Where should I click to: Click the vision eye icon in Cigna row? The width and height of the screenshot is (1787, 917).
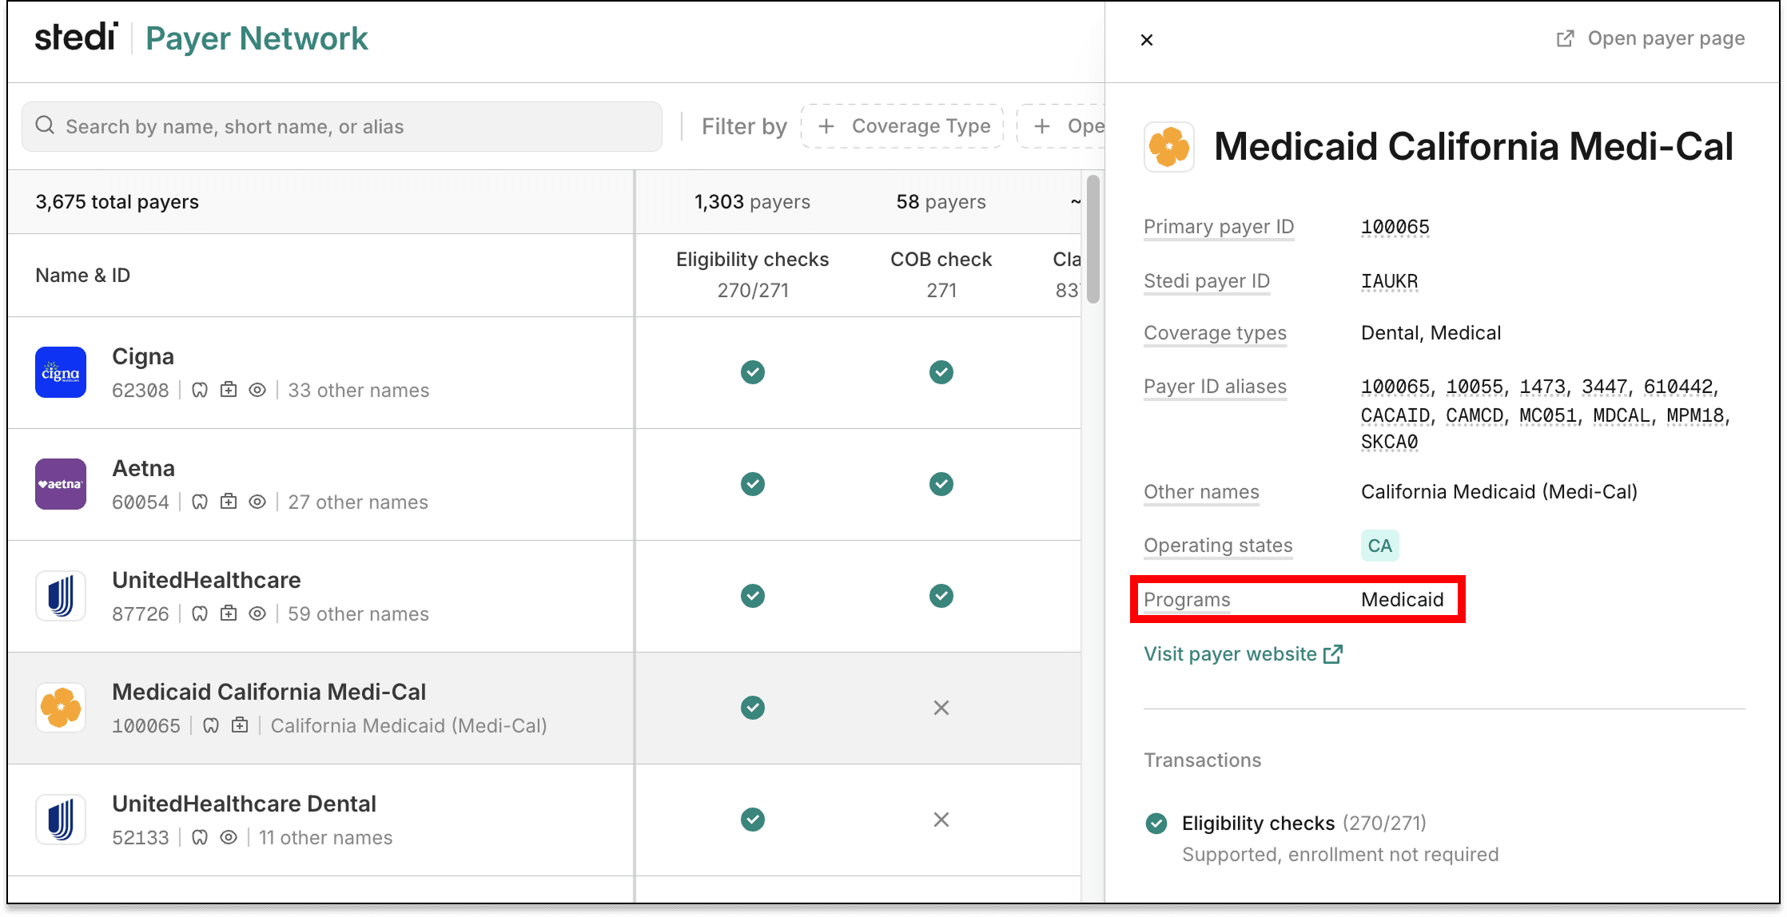point(257,390)
